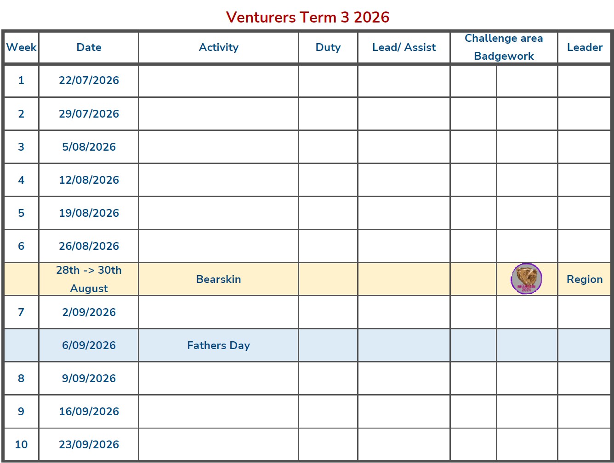Select the Lead/ Assist header cell
Screen dimensions: 614x463
click(404, 47)
